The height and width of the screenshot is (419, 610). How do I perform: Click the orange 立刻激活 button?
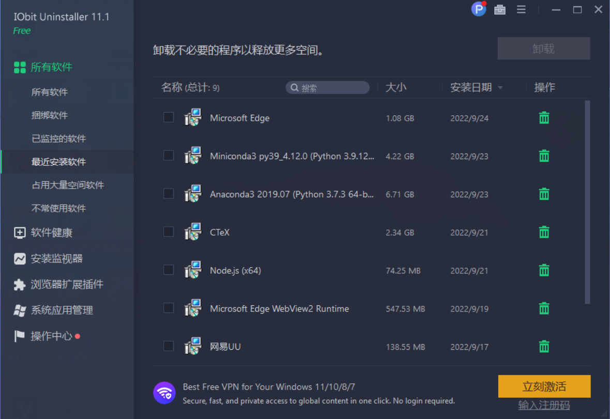(x=544, y=386)
